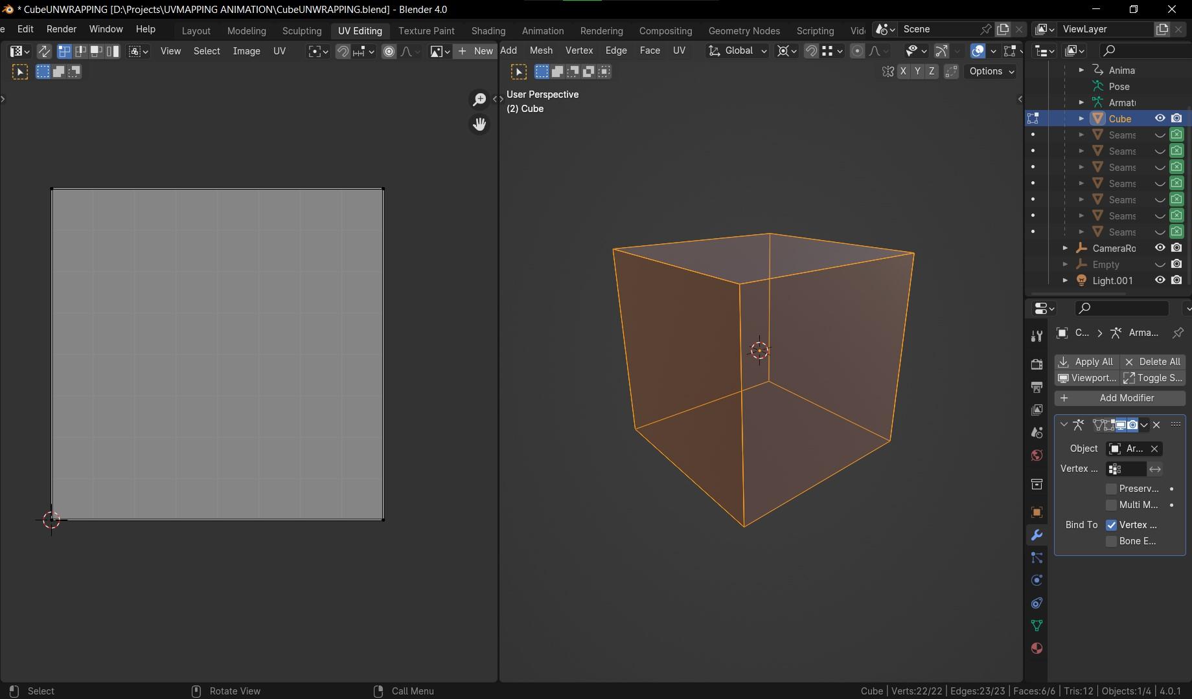This screenshot has height=699, width=1192.
Task: Enable the Bone Envelopes checkbox
Action: (x=1111, y=541)
